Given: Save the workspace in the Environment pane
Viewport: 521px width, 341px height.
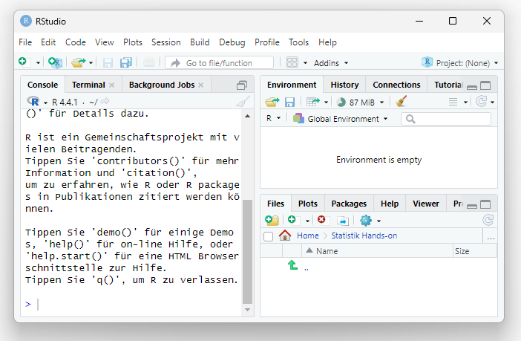Looking at the screenshot, I should point(289,102).
